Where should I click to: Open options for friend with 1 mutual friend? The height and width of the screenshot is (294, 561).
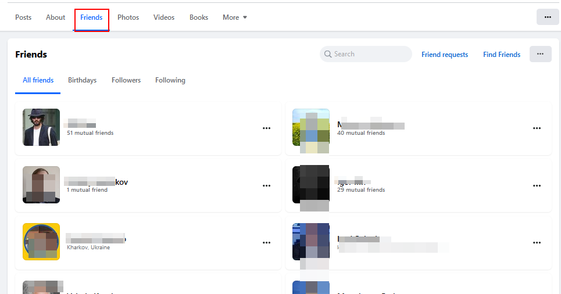[266, 185]
